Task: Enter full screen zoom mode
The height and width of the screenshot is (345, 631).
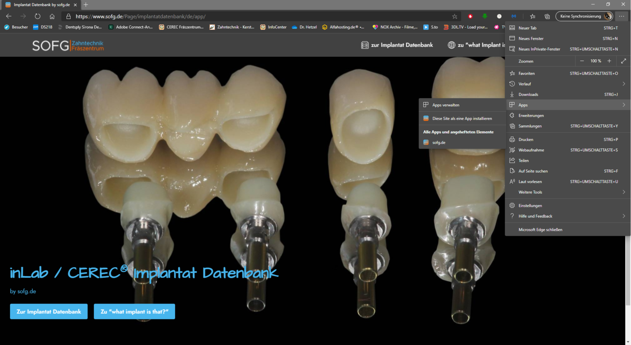Action: pyautogui.click(x=623, y=61)
